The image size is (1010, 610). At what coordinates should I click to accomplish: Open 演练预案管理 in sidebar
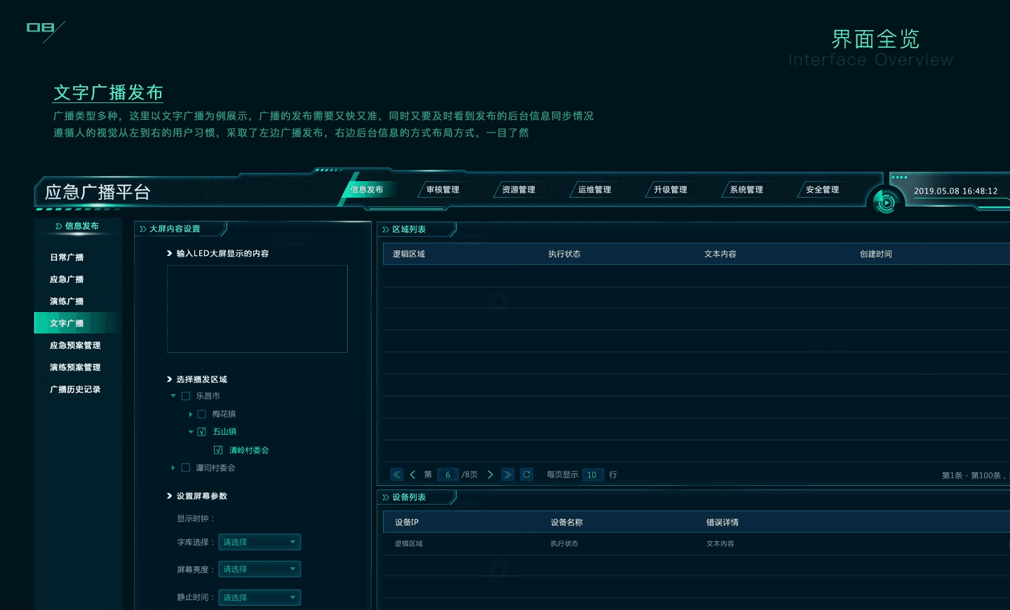click(x=78, y=367)
